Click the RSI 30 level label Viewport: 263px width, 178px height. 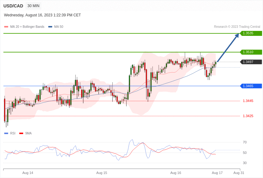245,163
